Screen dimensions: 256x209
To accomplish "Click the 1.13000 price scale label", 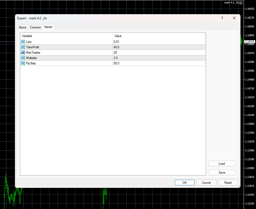I will [x=250, y=168].
